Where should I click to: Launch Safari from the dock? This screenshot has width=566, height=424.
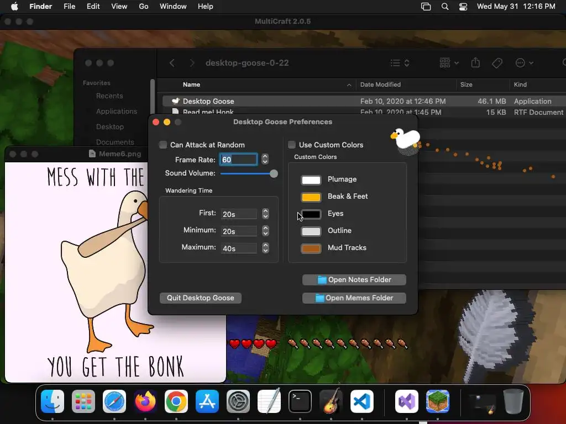click(114, 401)
